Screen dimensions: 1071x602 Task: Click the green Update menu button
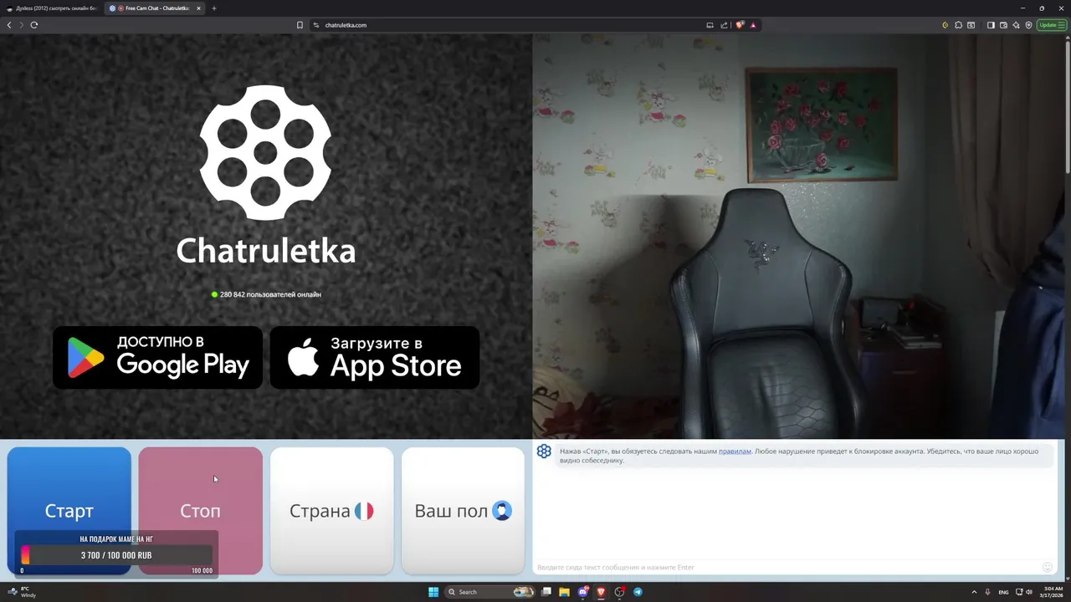(1052, 25)
